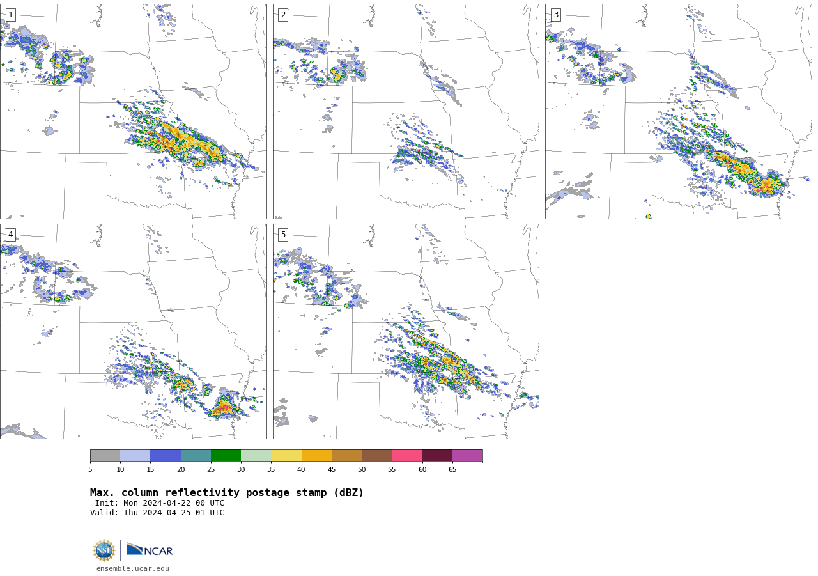Select the brown 50-55 dBZ swatch
This screenshot has width=818, height=576.
[376, 456]
